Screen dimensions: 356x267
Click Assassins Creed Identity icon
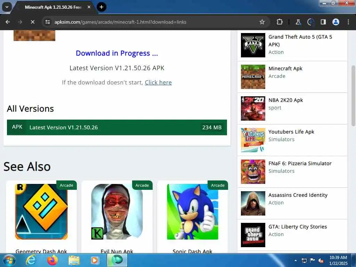[x=253, y=203]
